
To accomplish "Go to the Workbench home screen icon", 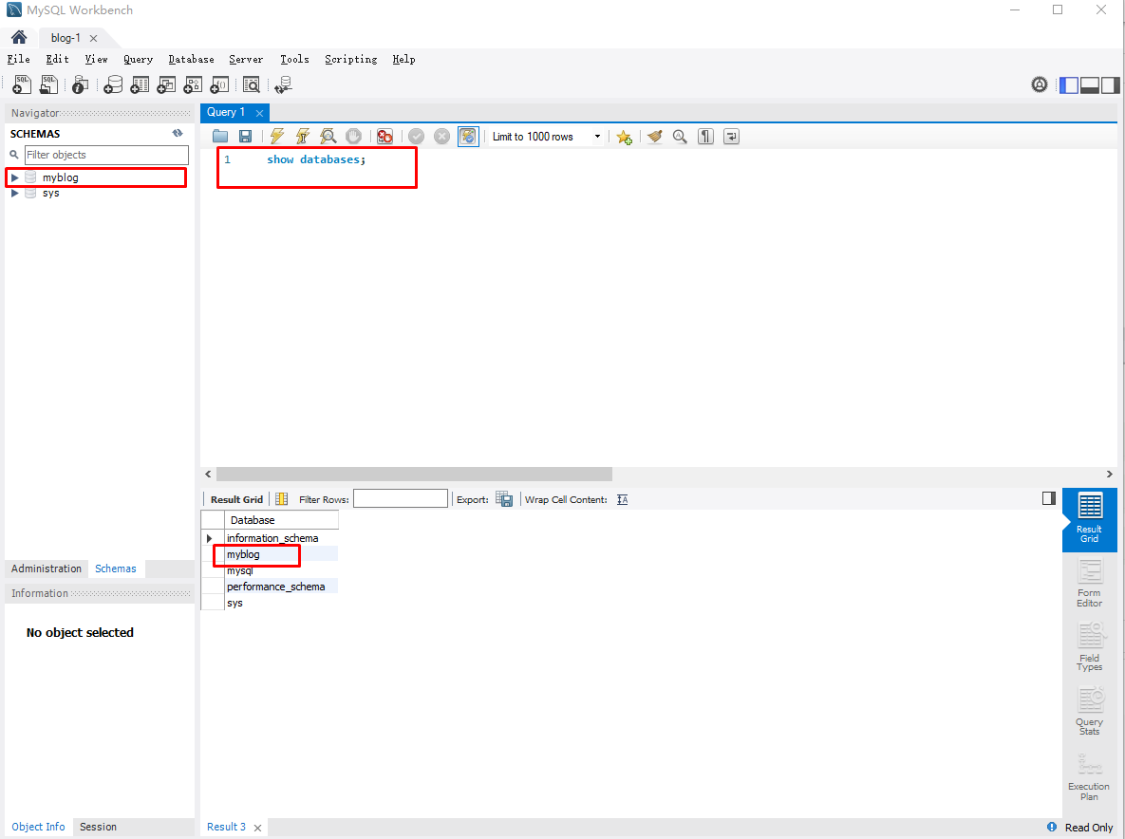I will click(19, 37).
